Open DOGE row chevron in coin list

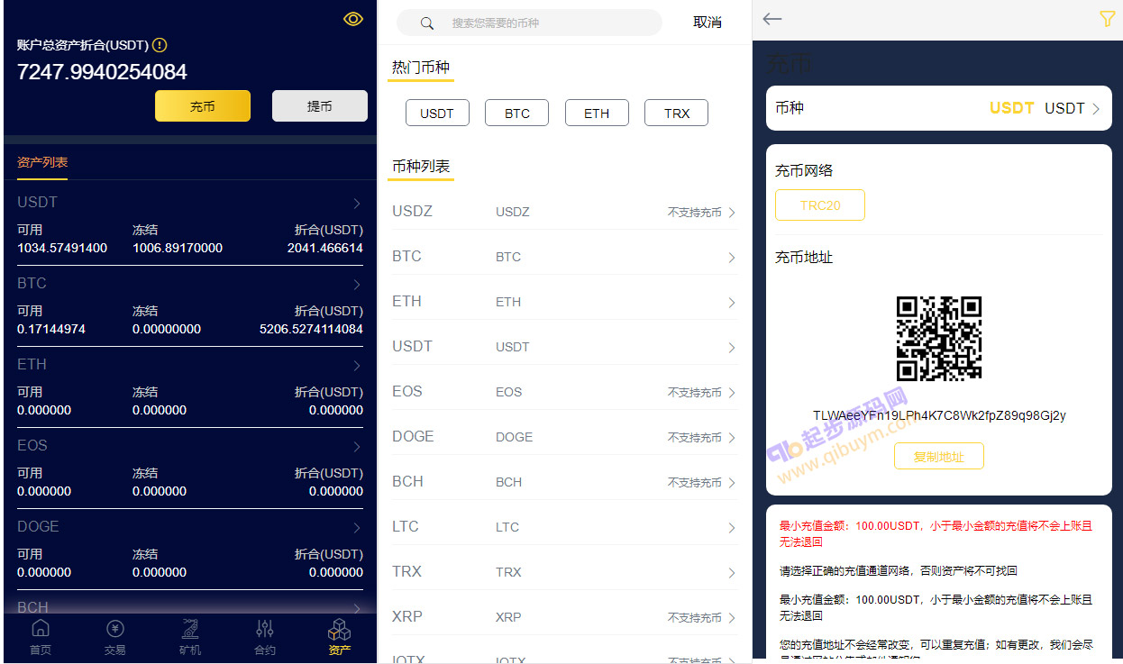pos(732,438)
